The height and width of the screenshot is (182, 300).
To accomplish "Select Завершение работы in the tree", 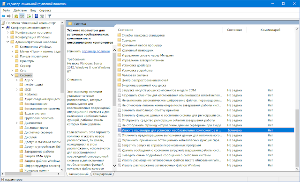I will [39, 152].
